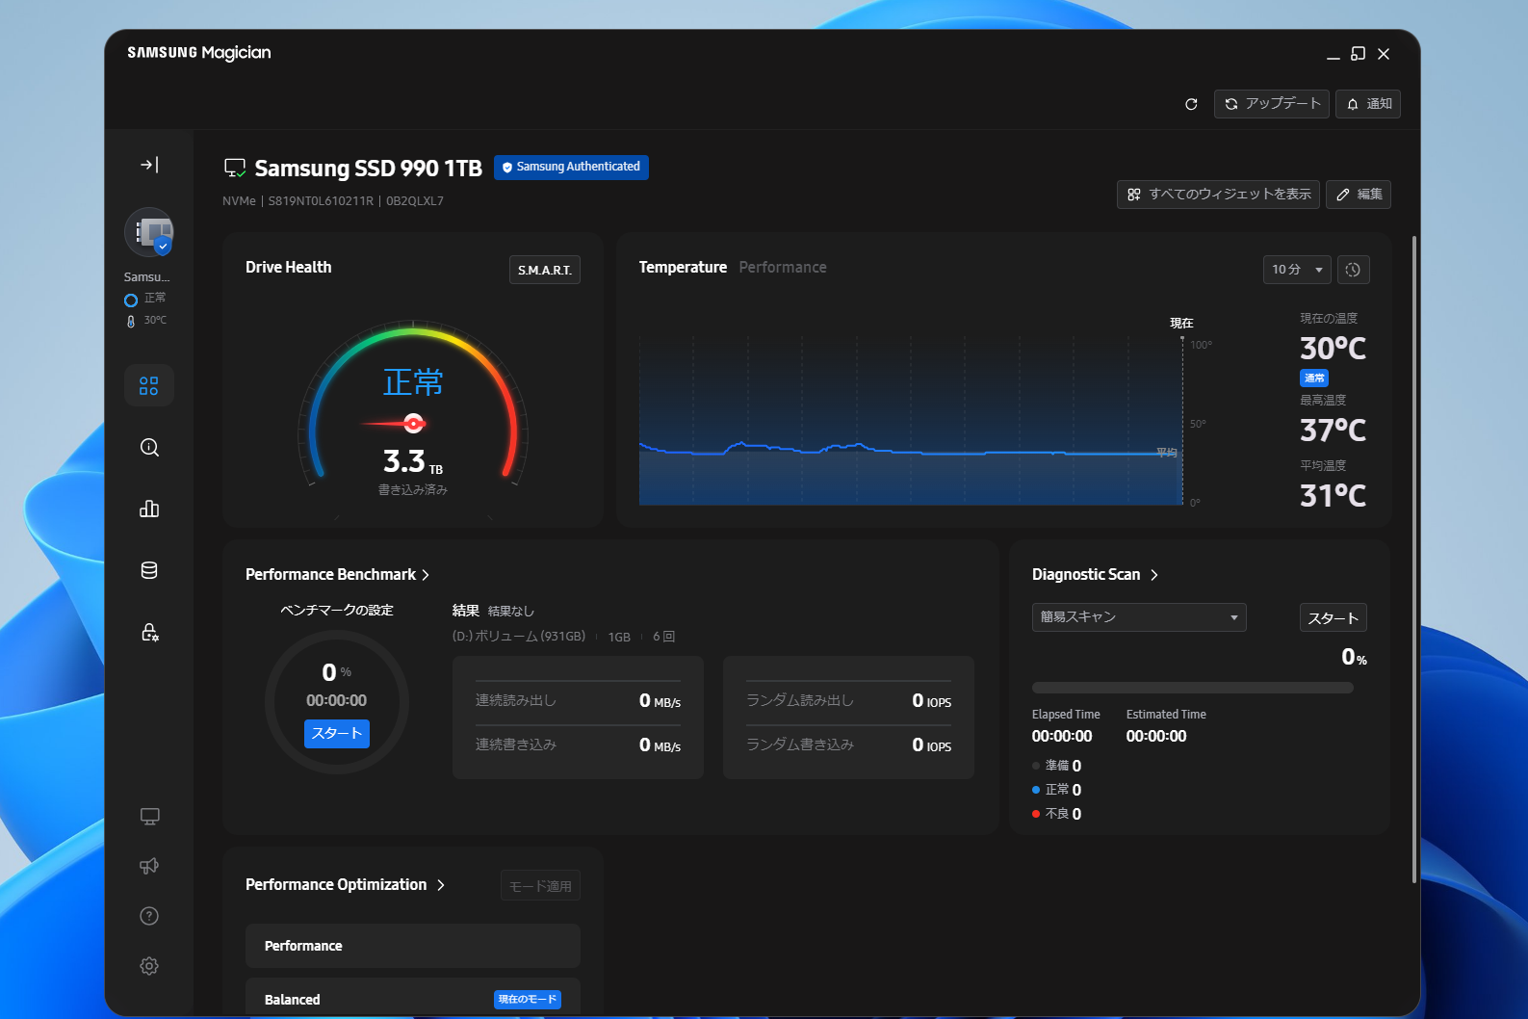The image size is (1528, 1019).
Task: Click the アップデート update button
Action: click(x=1272, y=104)
